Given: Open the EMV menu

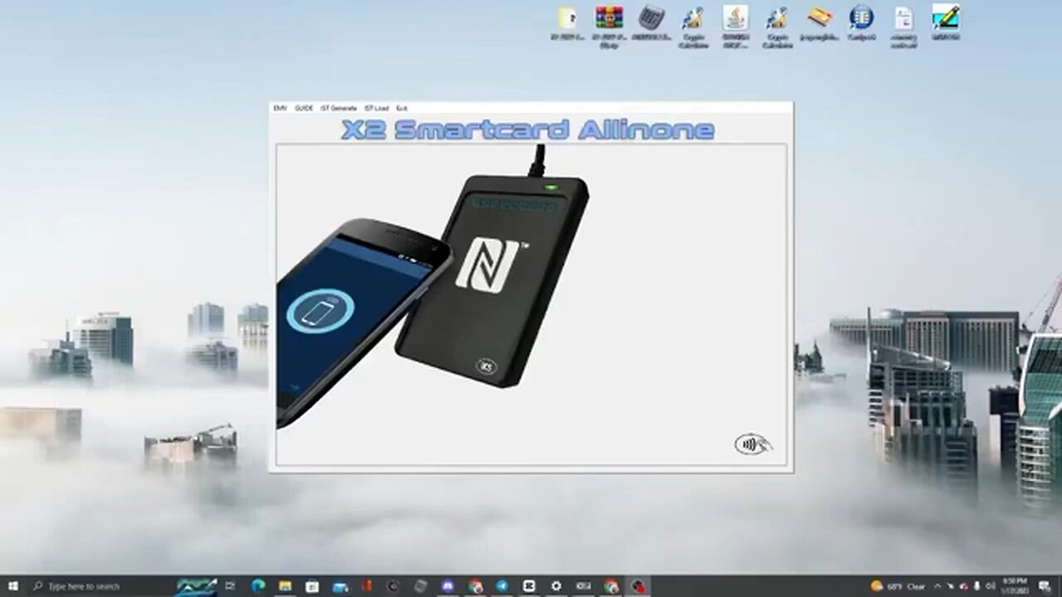Looking at the screenshot, I should point(280,109).
